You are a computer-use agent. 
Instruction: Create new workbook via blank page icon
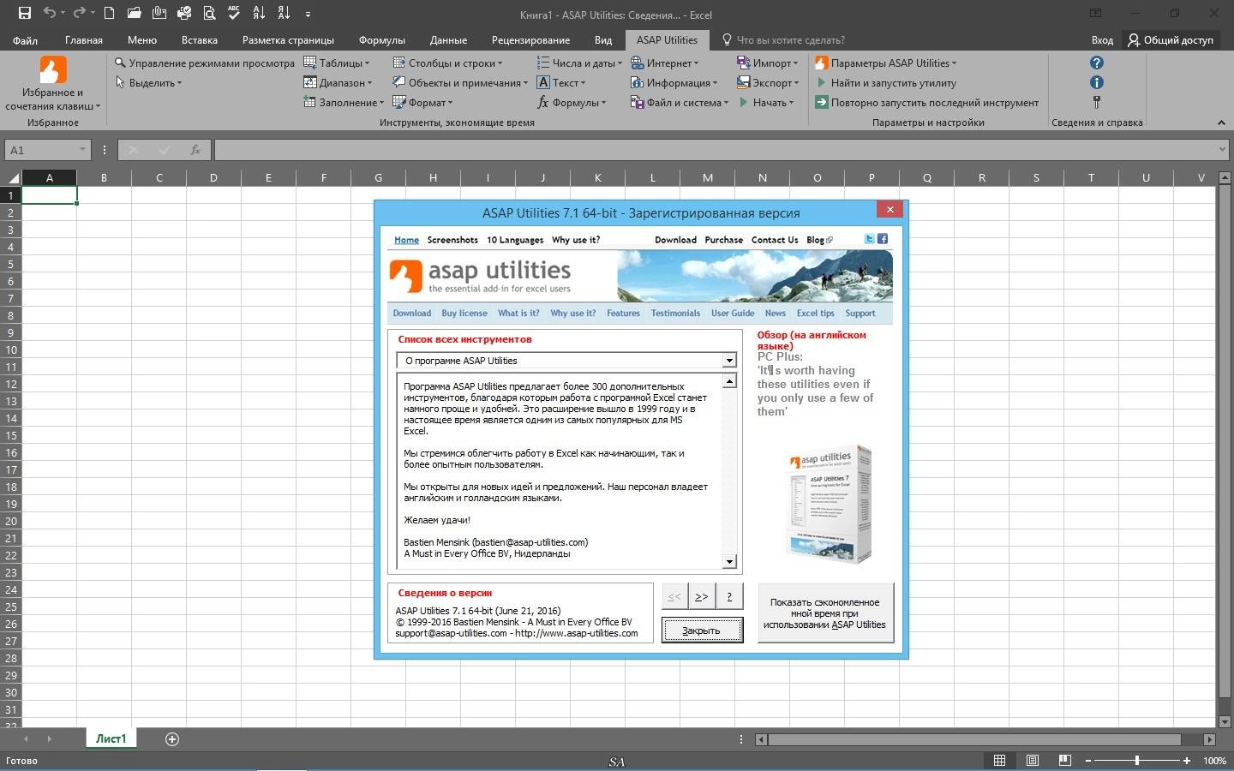tap(109, 13)
